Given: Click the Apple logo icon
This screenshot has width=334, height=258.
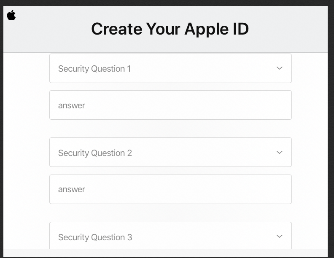Looking at the screenshot, I should pos(11,15).
